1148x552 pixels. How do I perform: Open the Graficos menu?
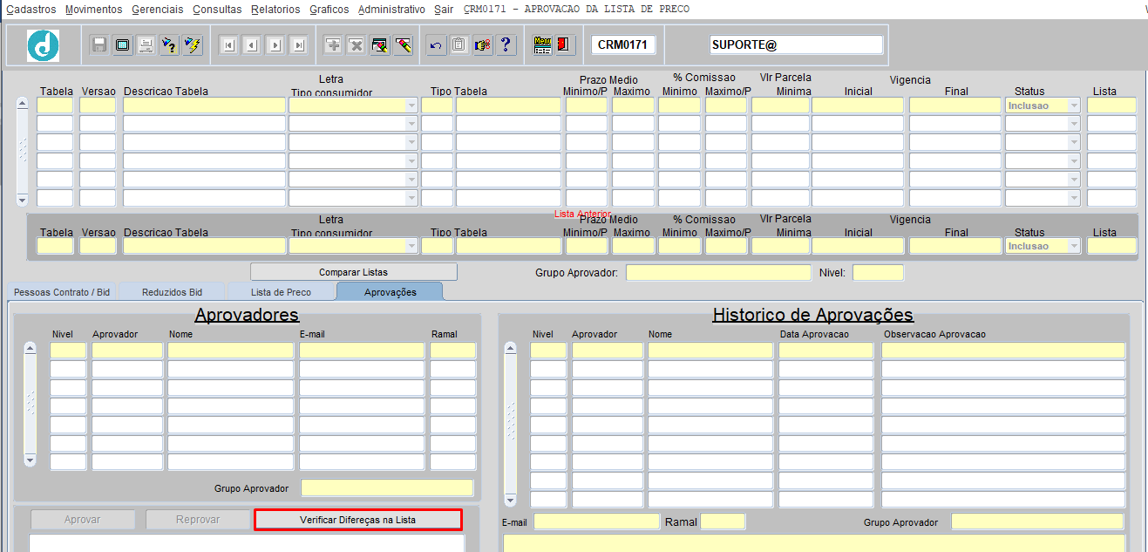click(329, 10)
